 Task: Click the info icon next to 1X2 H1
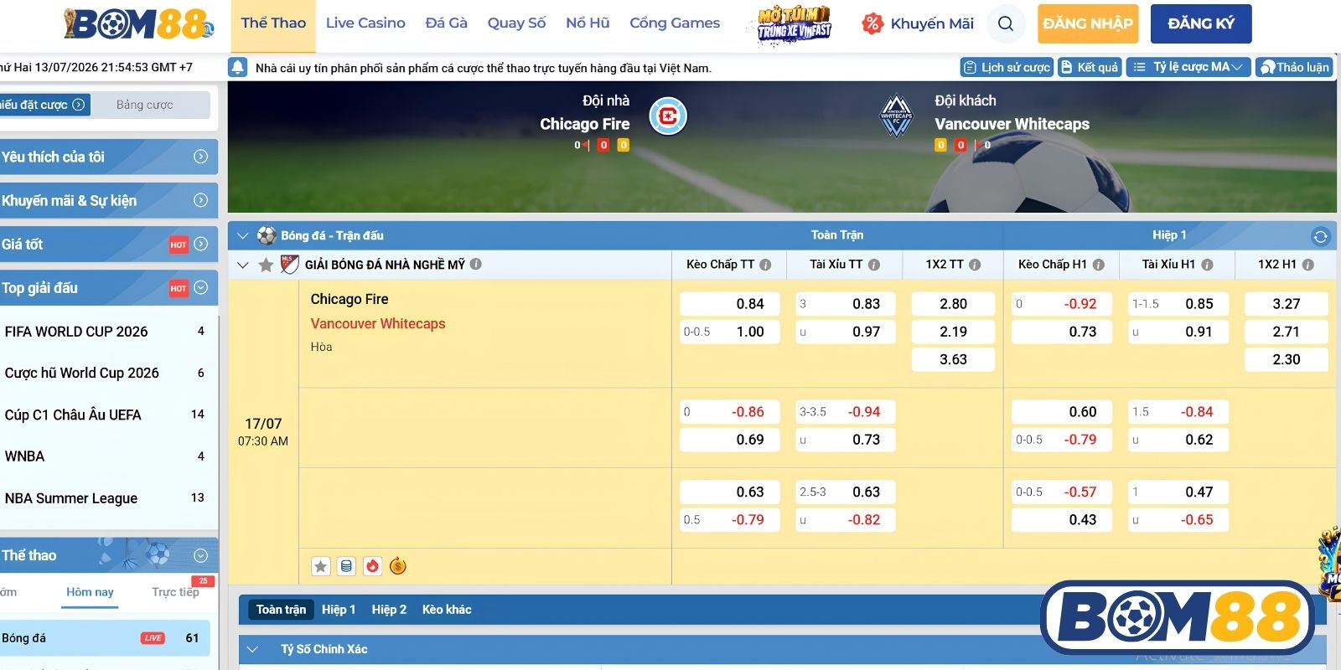tap(1308, 265)
